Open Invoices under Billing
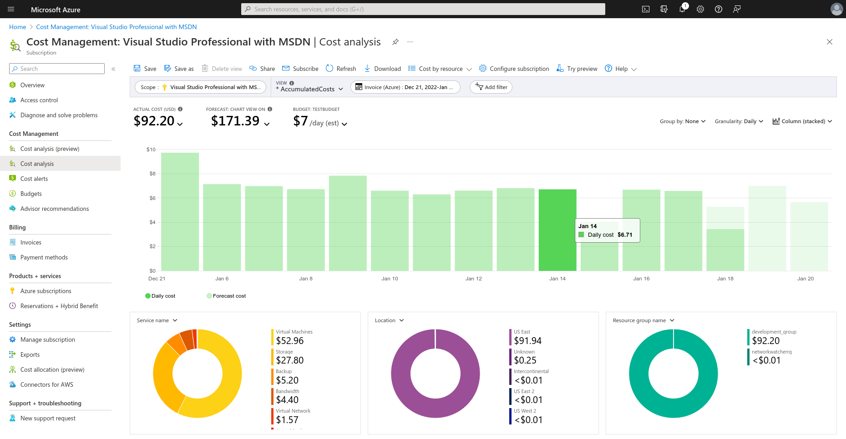Image resolution: width=846 pixels, height=439 pixels. coord(31,242)
